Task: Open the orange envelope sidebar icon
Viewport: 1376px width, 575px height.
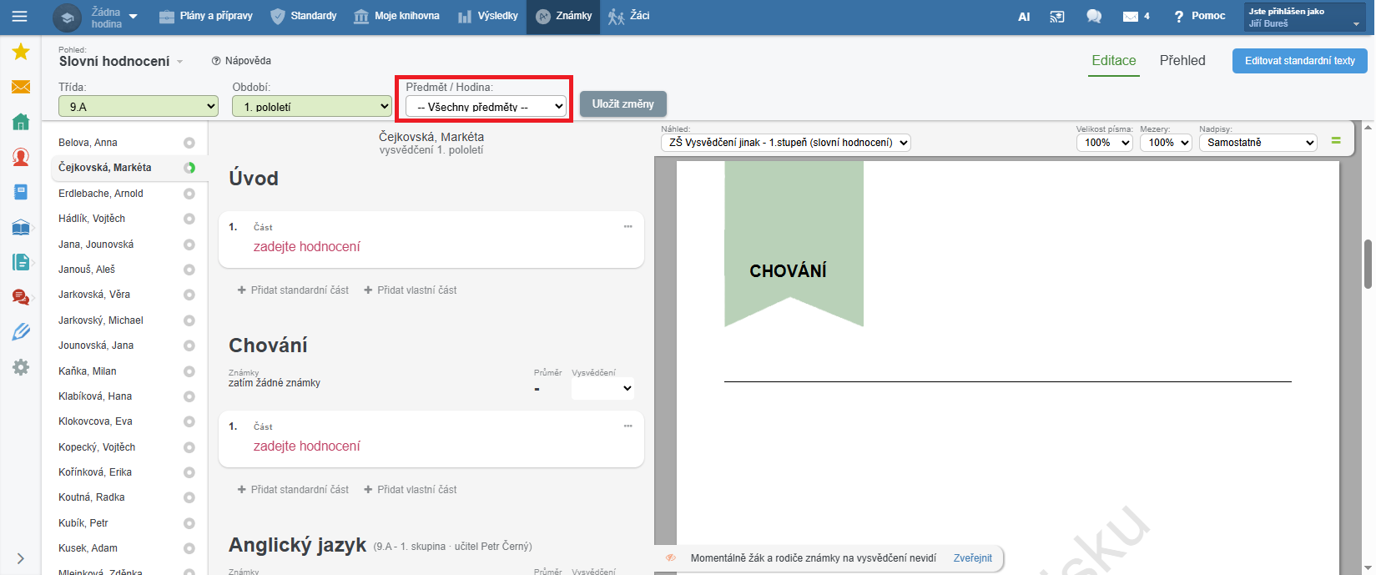Action: (21, 87)
